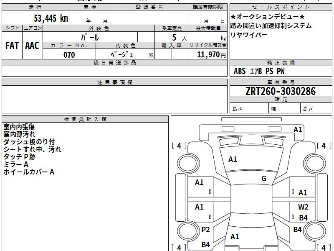
Task: Select the recycle deposit 11,970円
Action: click(x=211, y=55)
